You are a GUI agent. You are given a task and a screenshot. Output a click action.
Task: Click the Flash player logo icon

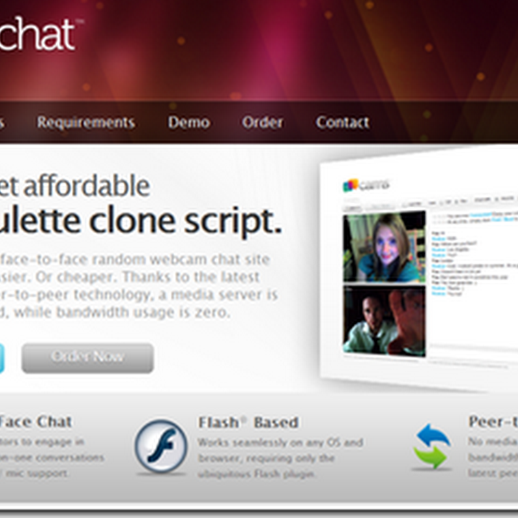pos(161,446)
